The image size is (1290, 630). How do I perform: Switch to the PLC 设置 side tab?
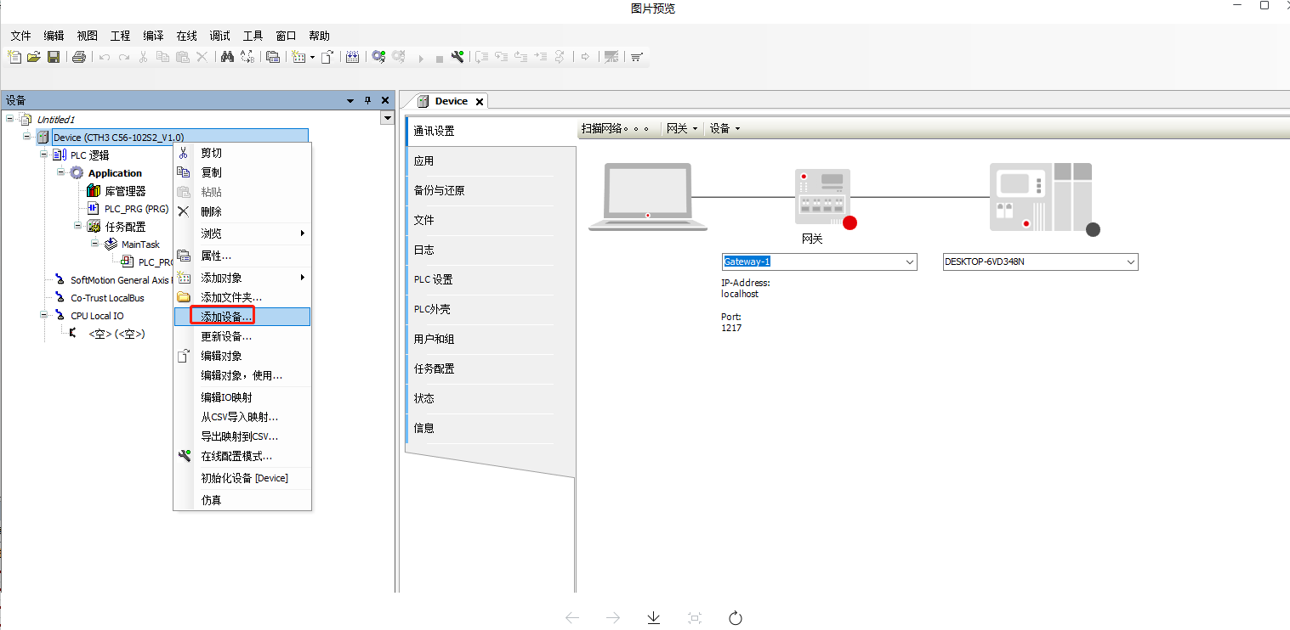pyautogui.click(x=480, y=279)
